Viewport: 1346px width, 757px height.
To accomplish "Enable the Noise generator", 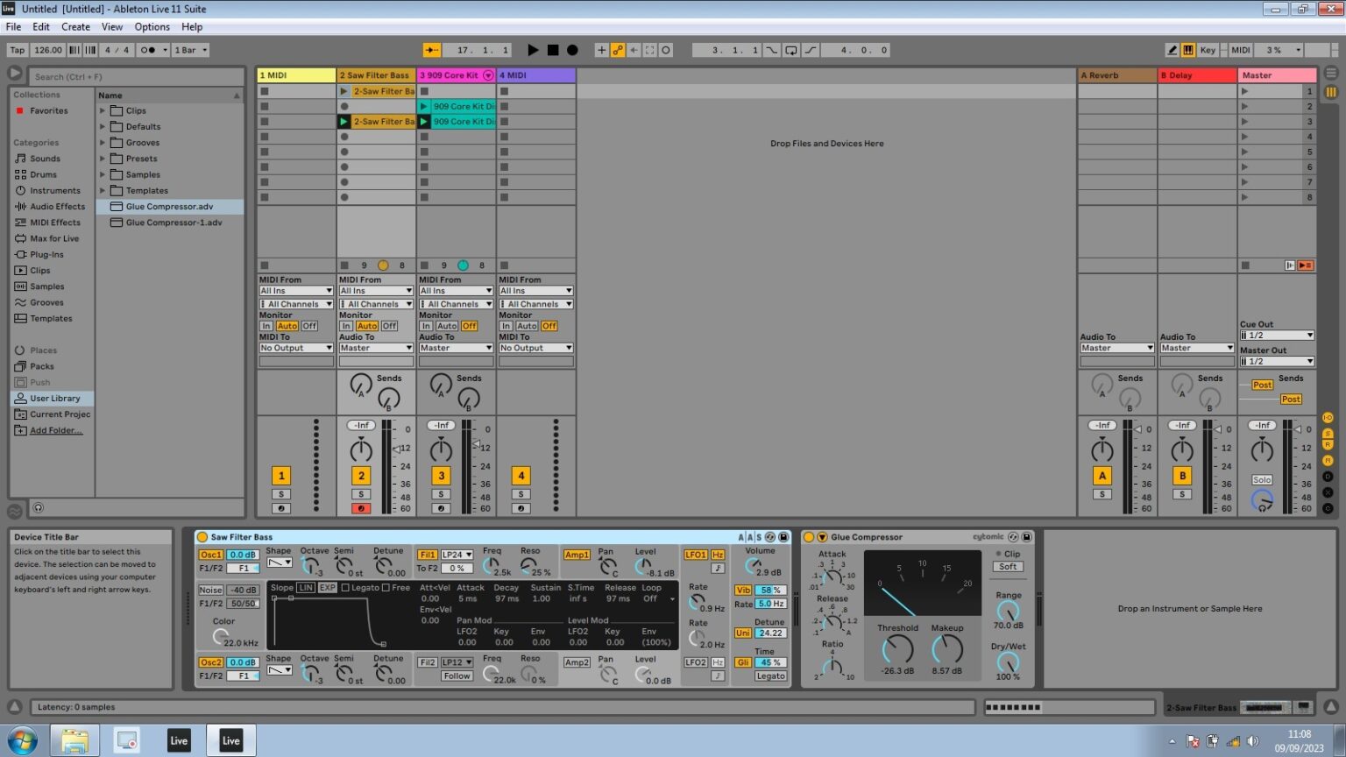I will (x=211, y=590).
